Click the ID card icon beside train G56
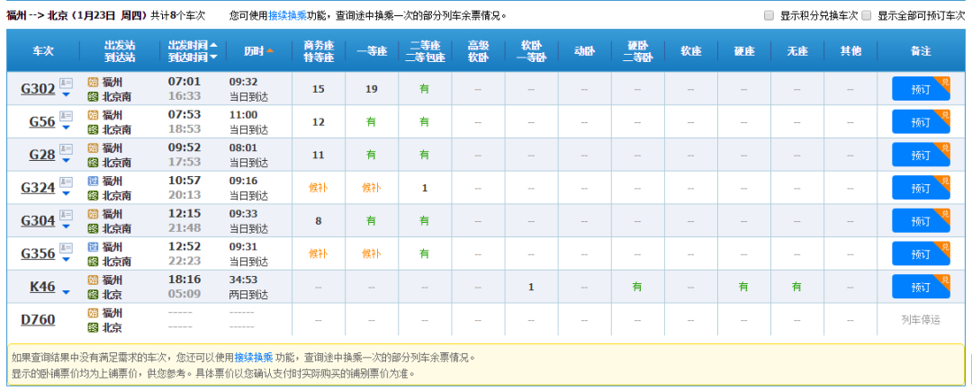Screen dimensions: 972x391 pyautogui.click(x=66, y=117)
